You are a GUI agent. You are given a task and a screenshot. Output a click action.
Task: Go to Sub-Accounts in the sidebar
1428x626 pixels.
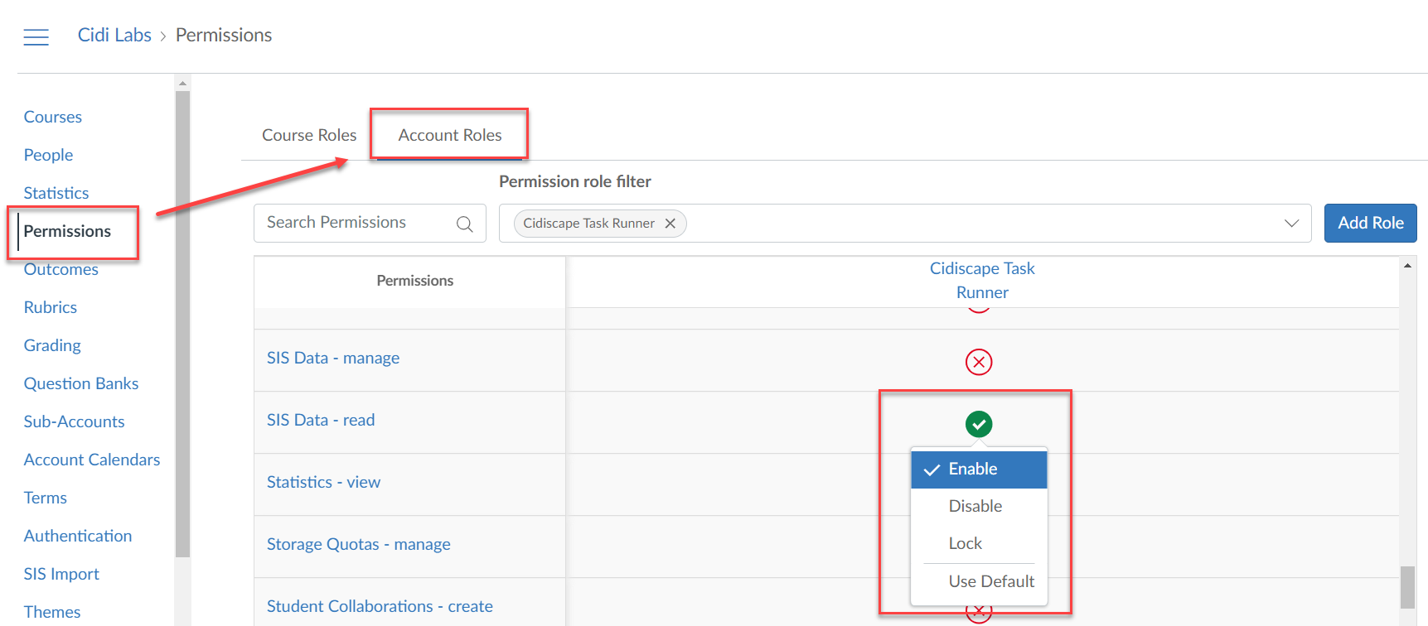[74, 421]
